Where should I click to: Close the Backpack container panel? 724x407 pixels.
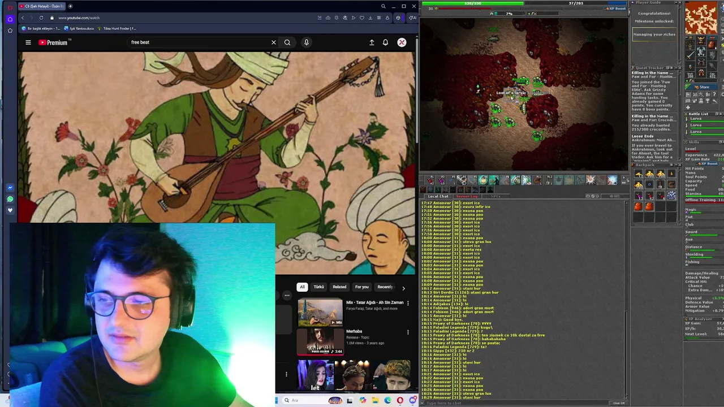coord(681,165)
